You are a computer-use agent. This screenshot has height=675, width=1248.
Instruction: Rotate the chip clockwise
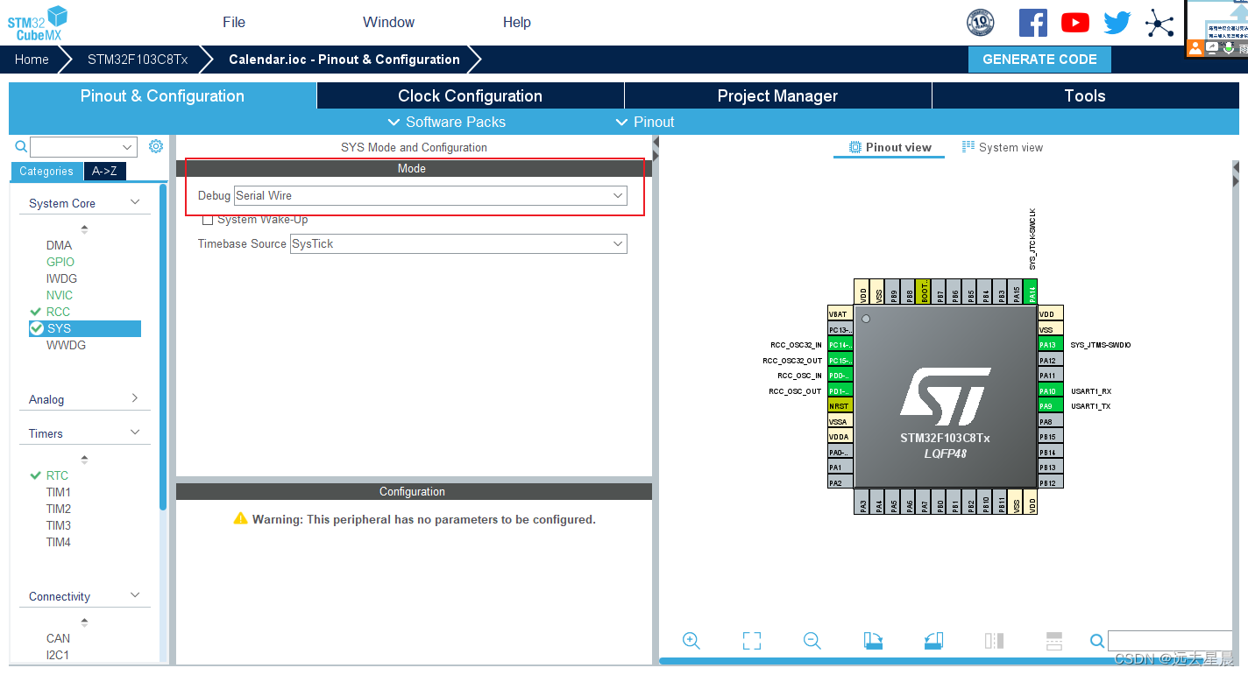873,640
